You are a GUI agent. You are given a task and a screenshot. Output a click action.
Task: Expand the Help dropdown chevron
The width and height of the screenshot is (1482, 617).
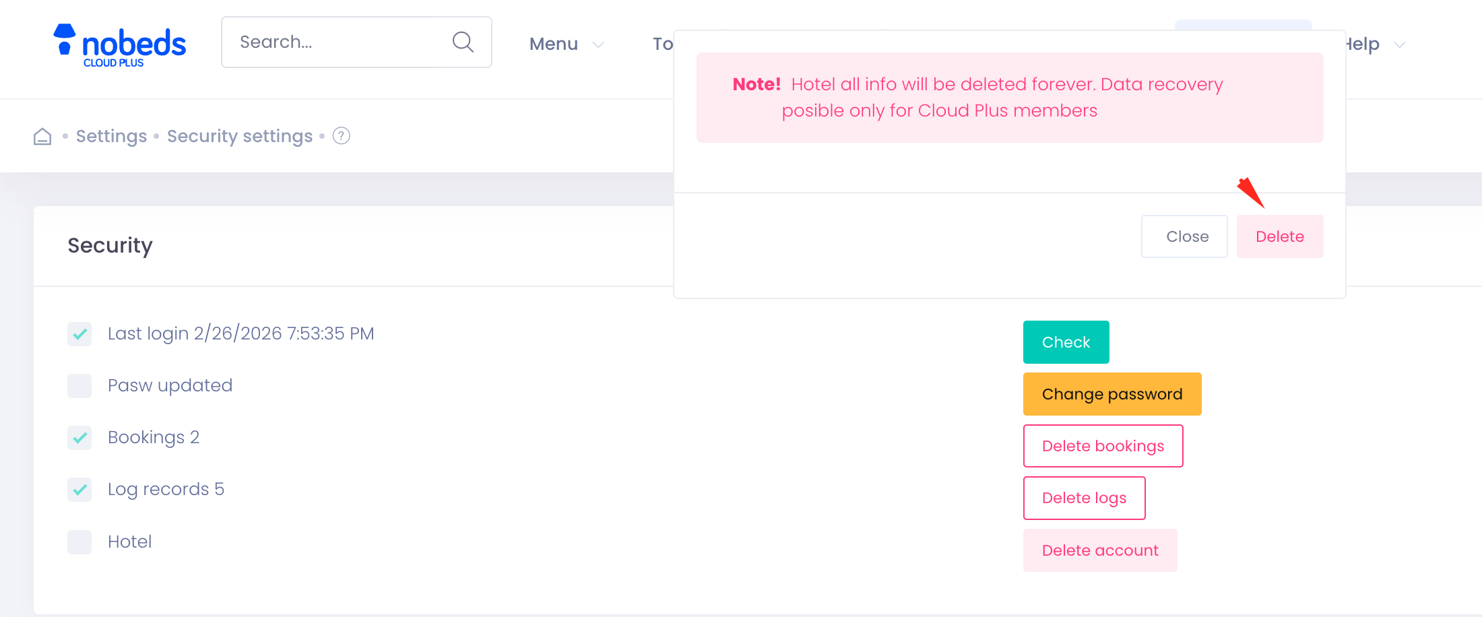1399,45
